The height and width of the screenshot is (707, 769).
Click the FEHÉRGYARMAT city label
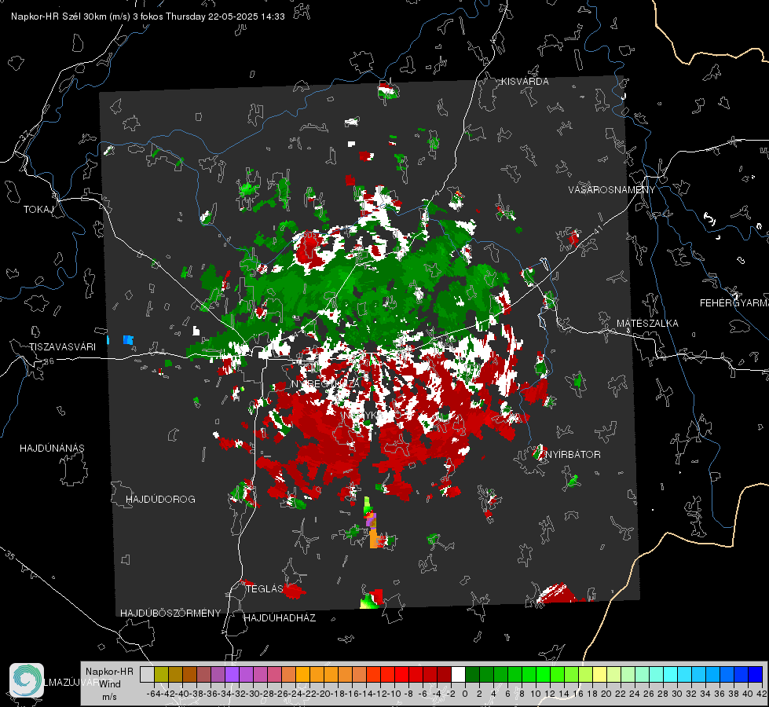pos(734,303)
